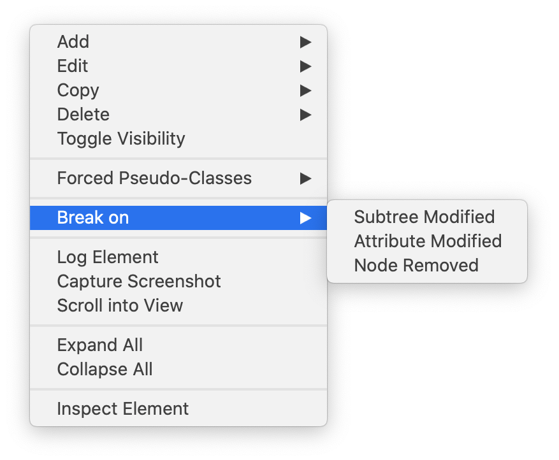Select Capture Screenshot option
559x460 pixels.
pos(139,282)
